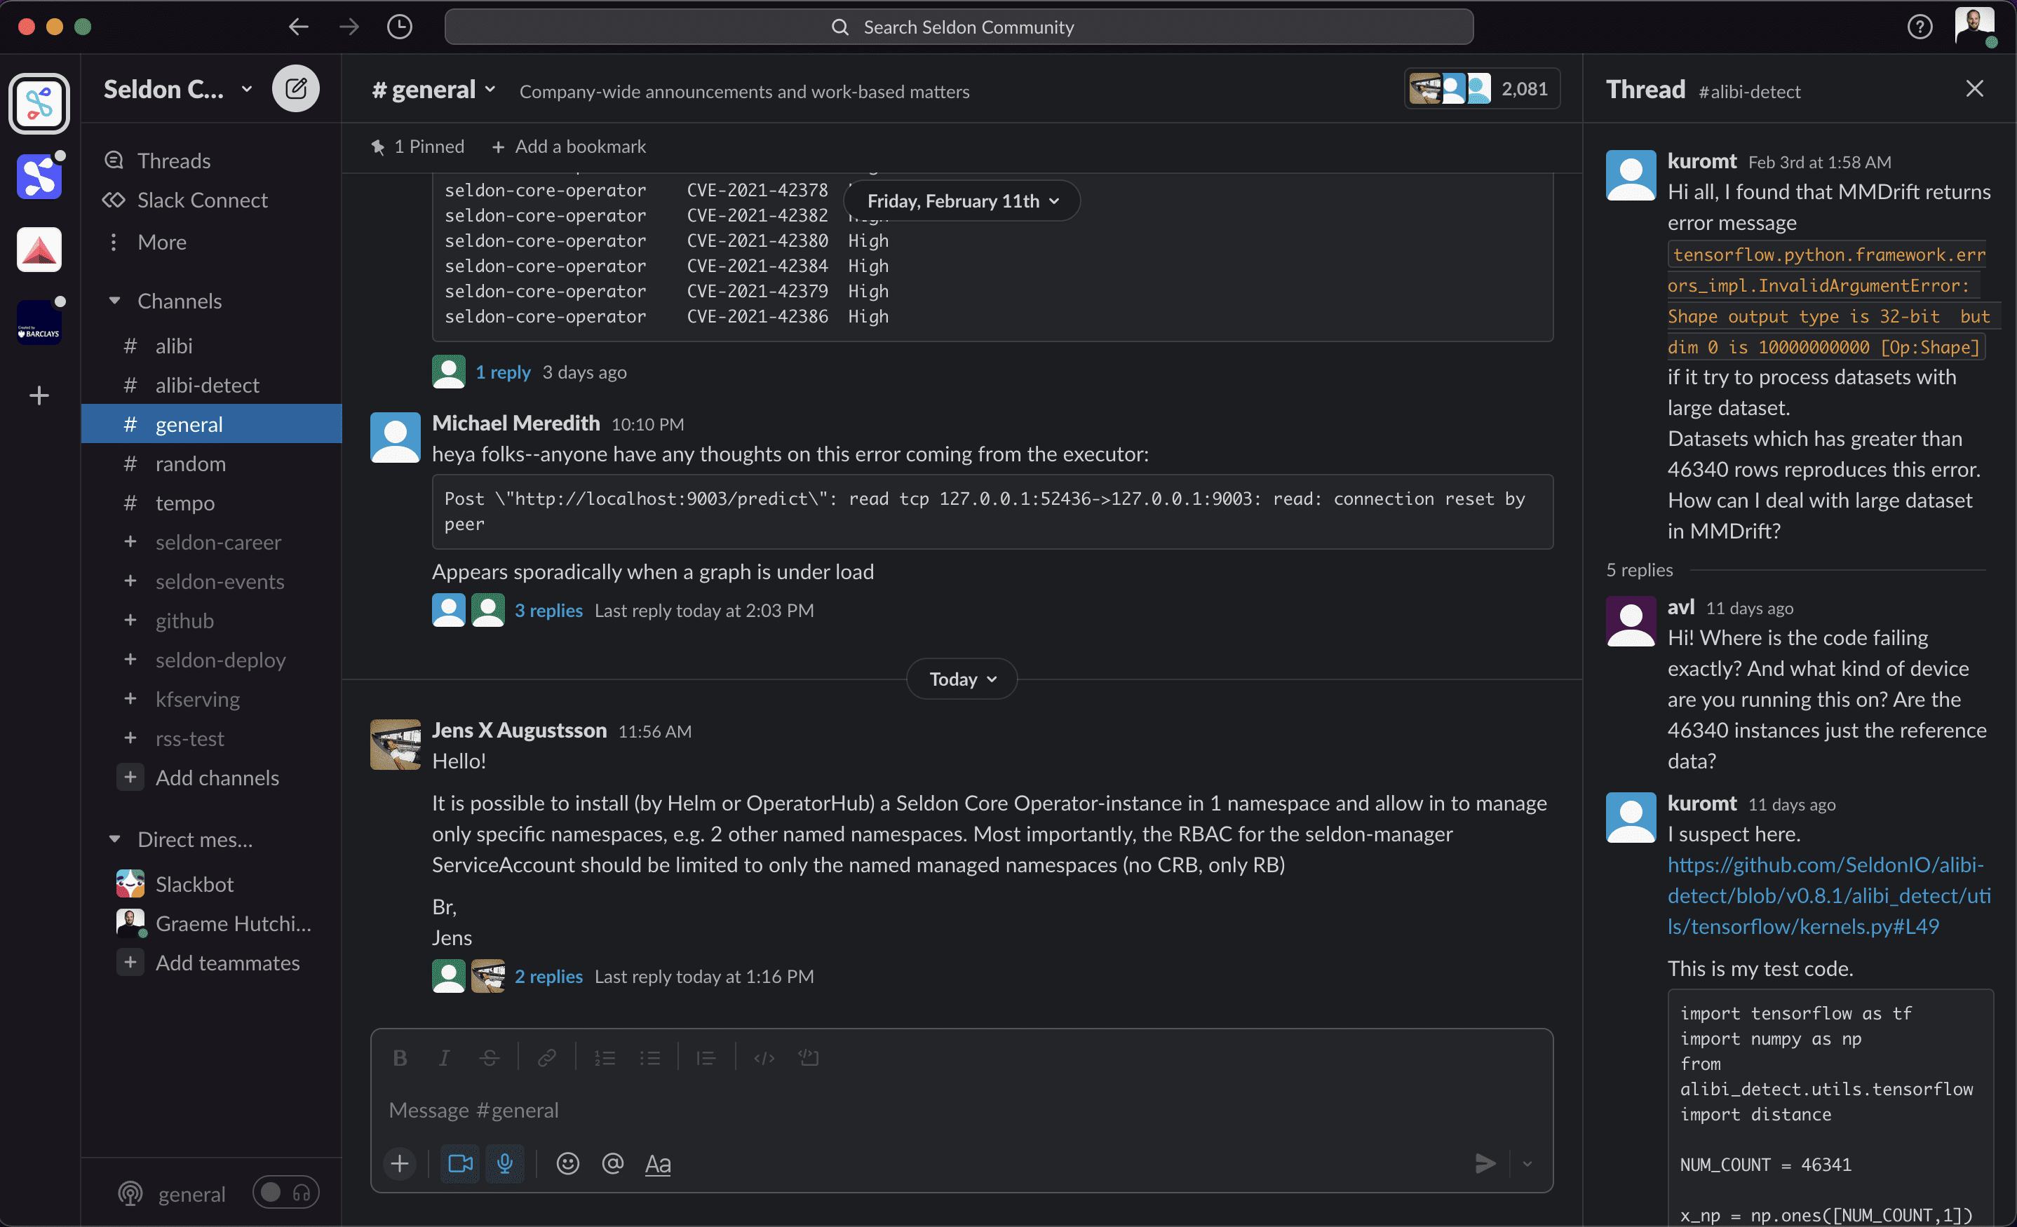
Task: Open the kfserving channel
Action: [x=212, y=699]
